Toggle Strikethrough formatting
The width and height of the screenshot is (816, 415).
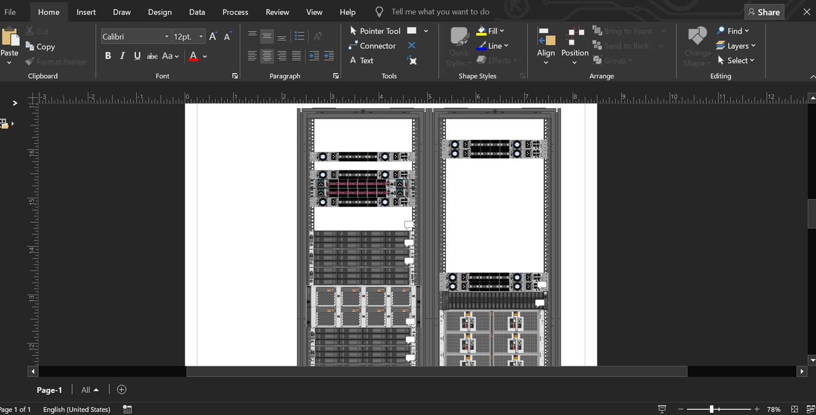click(152, 56)
